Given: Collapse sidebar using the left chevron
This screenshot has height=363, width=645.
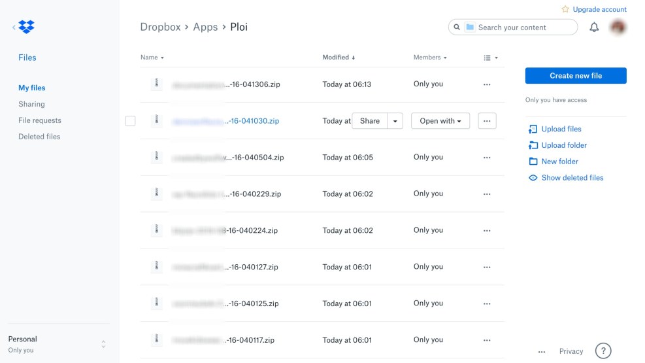Looking at the screenshot, I should click(14, 27).
